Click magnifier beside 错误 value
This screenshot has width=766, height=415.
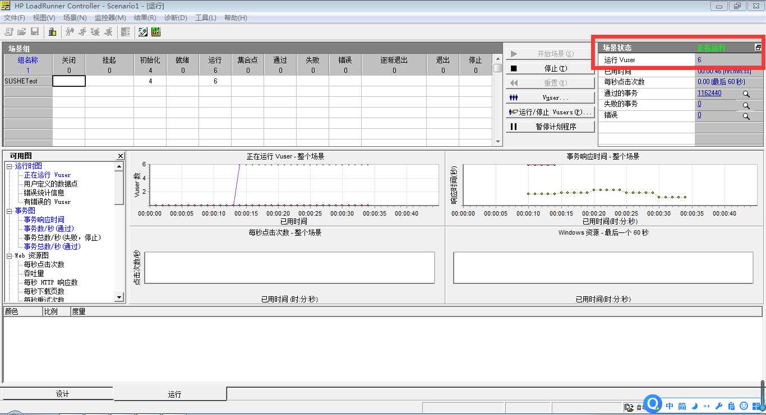coord(746,116)
